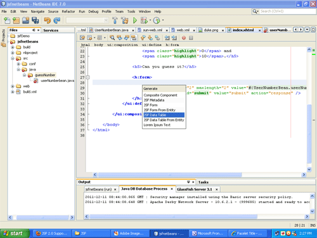Click the Projects side panel button
Image resolution: width=317 pixels, height=238 pixels.
click(3, 38)
